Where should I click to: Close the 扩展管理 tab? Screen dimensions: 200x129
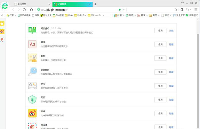[90, 4]
